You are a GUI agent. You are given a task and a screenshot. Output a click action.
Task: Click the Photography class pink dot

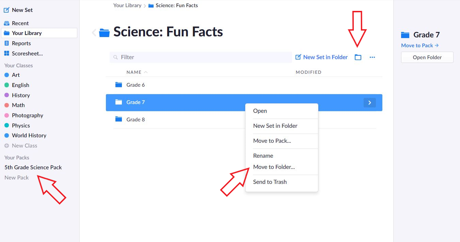[6, 115]
